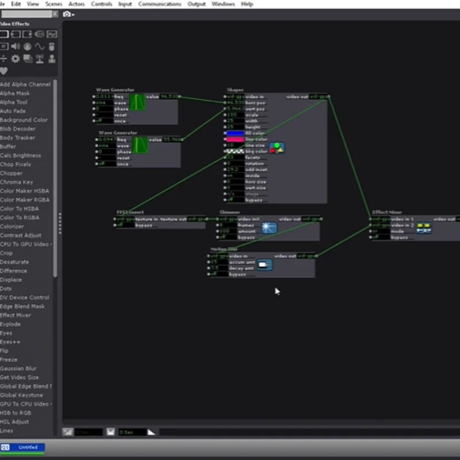Toggle the Shapes inside value
This screenshot has height=460, width=460.
tap(235, 176)
